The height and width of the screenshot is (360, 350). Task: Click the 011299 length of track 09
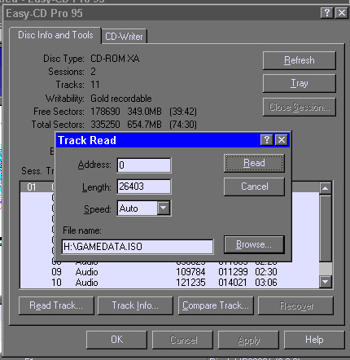click(233, 272)
